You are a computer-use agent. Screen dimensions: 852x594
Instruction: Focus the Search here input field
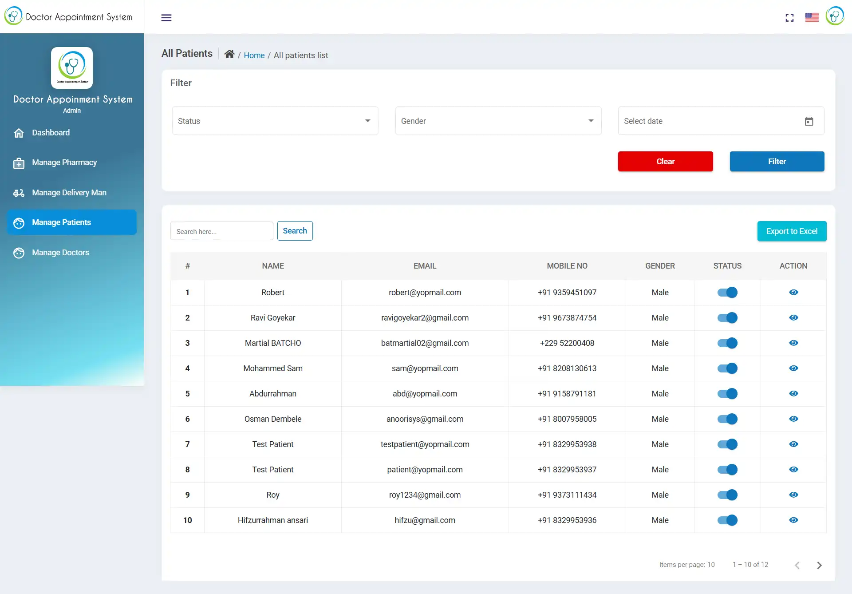coord(221,231)
